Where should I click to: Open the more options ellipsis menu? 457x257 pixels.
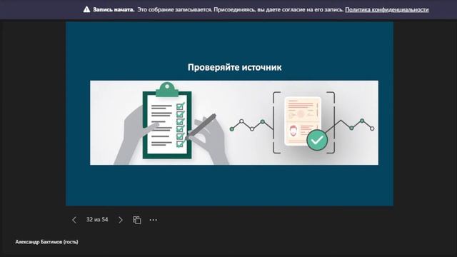(x=154, y=220)
